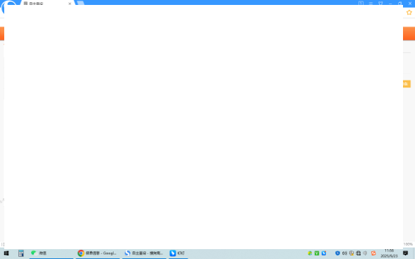Switch to the Google Chrome taskbar window
Viewport: 415px width, 259px height.
97,253
